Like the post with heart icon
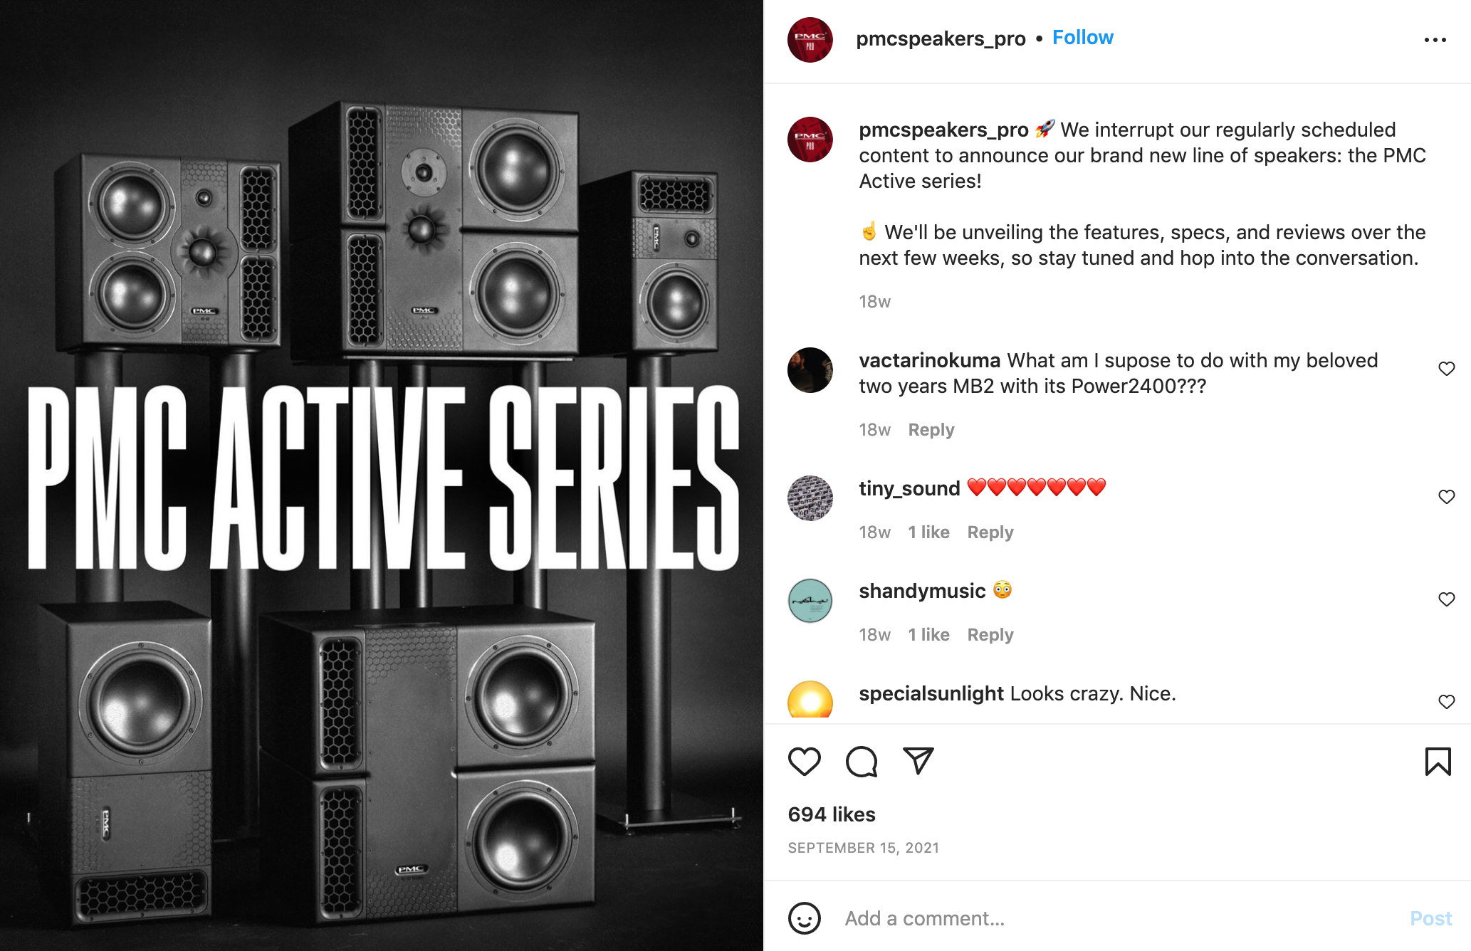Image resolution: width=1471 pixels, height=951 pixels. point(805,762)
